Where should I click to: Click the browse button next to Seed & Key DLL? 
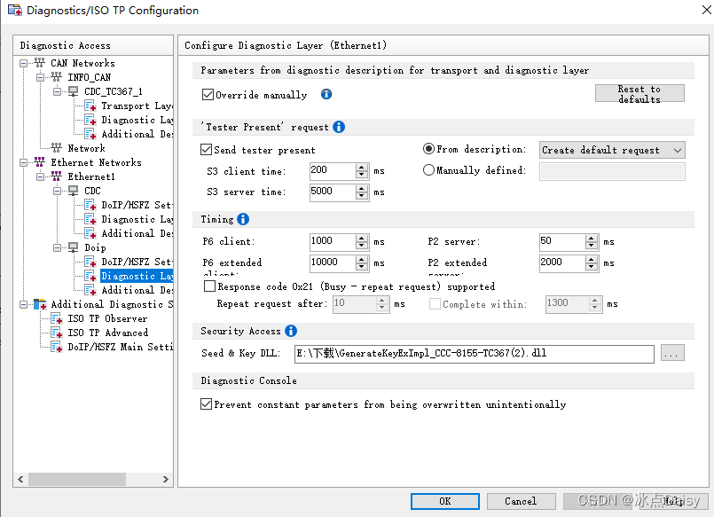pos(672,352)
